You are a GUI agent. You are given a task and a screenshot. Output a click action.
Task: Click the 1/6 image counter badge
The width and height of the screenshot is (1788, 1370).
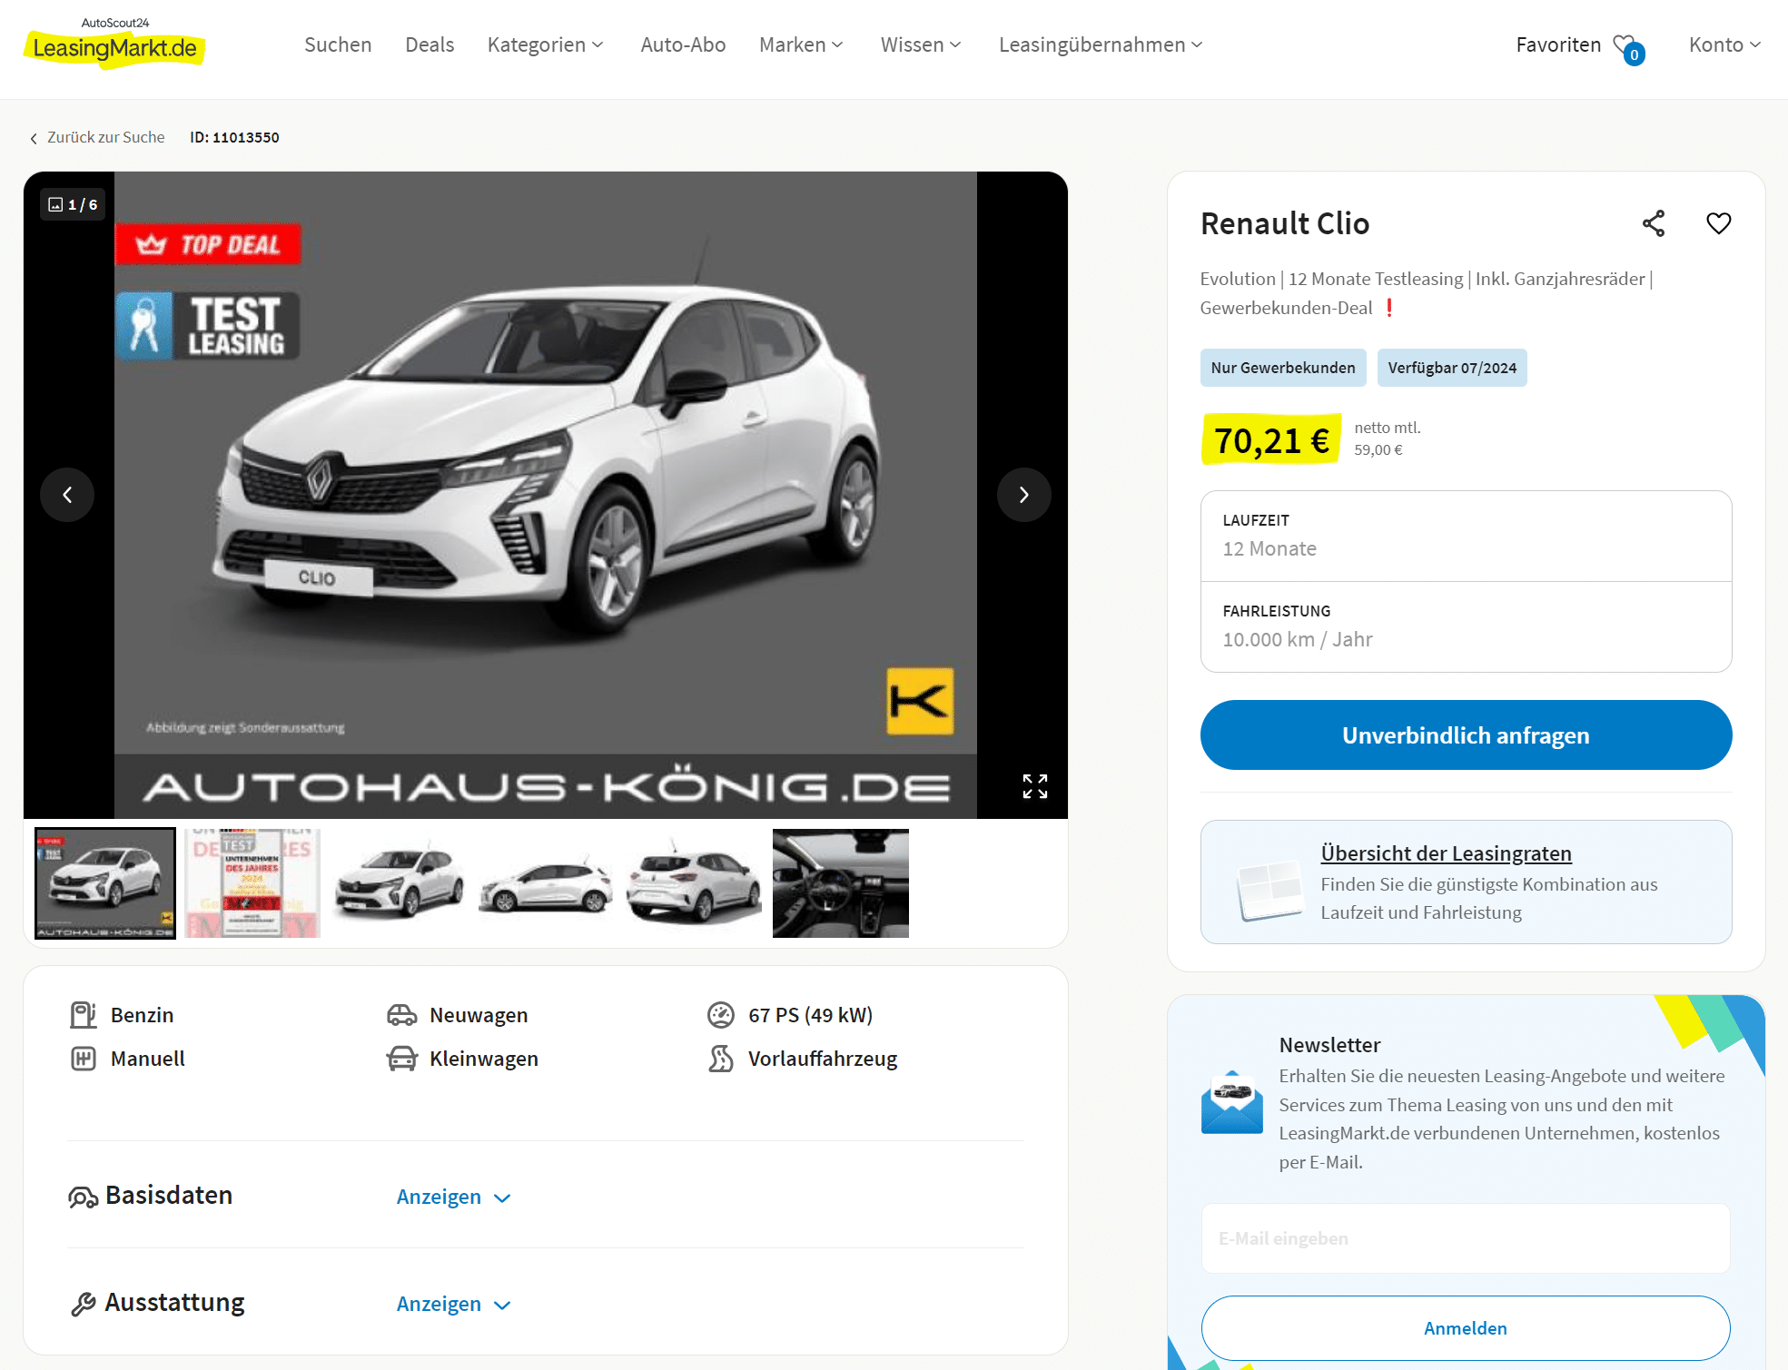[73, 205]
